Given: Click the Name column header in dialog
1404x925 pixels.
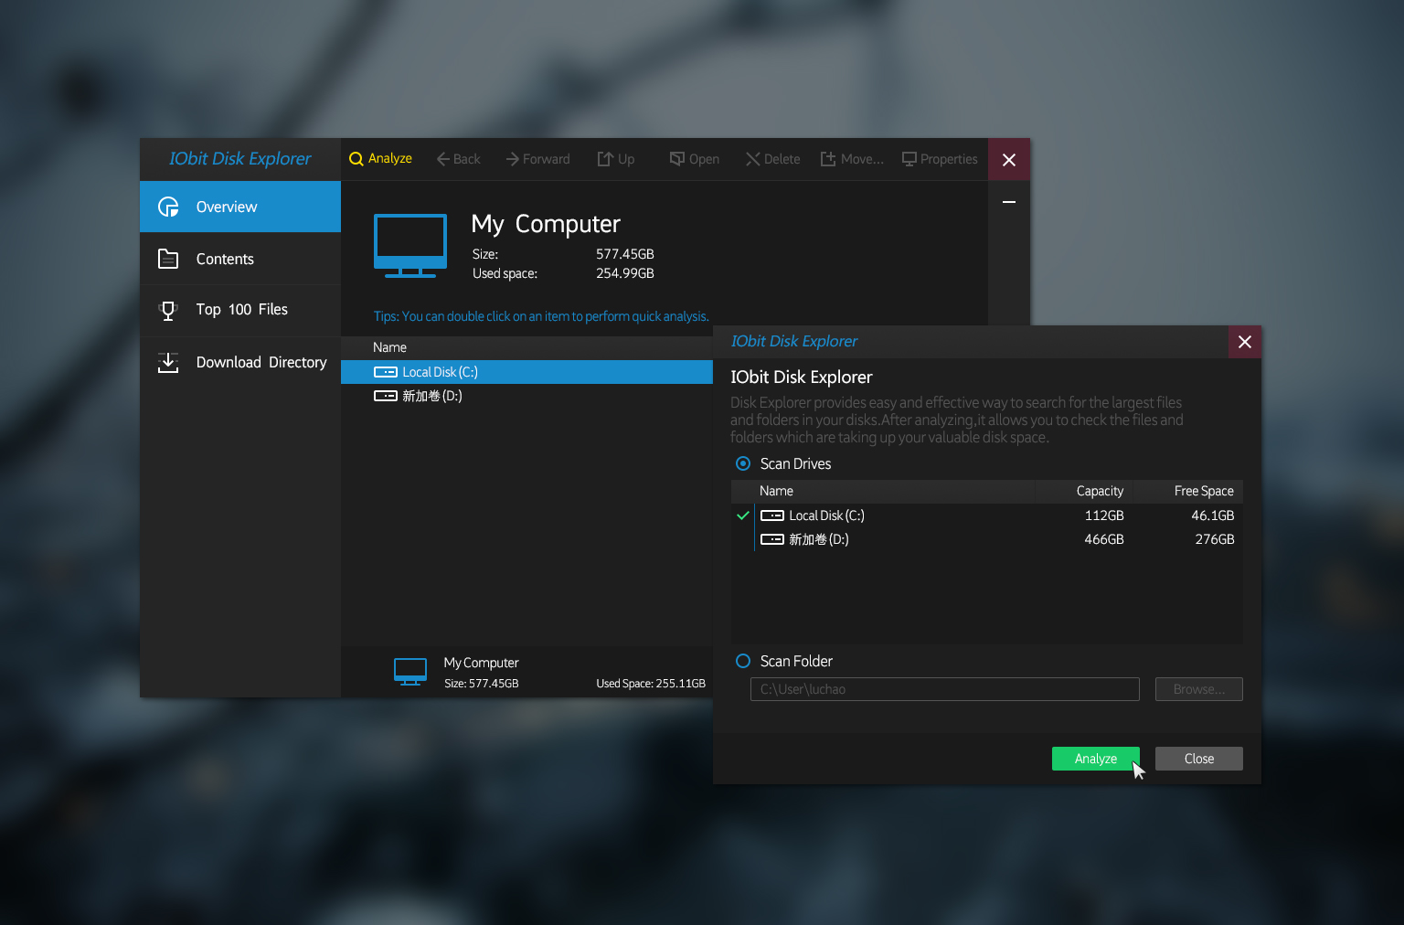Looking at the screenshot, I should coord(776,491).
